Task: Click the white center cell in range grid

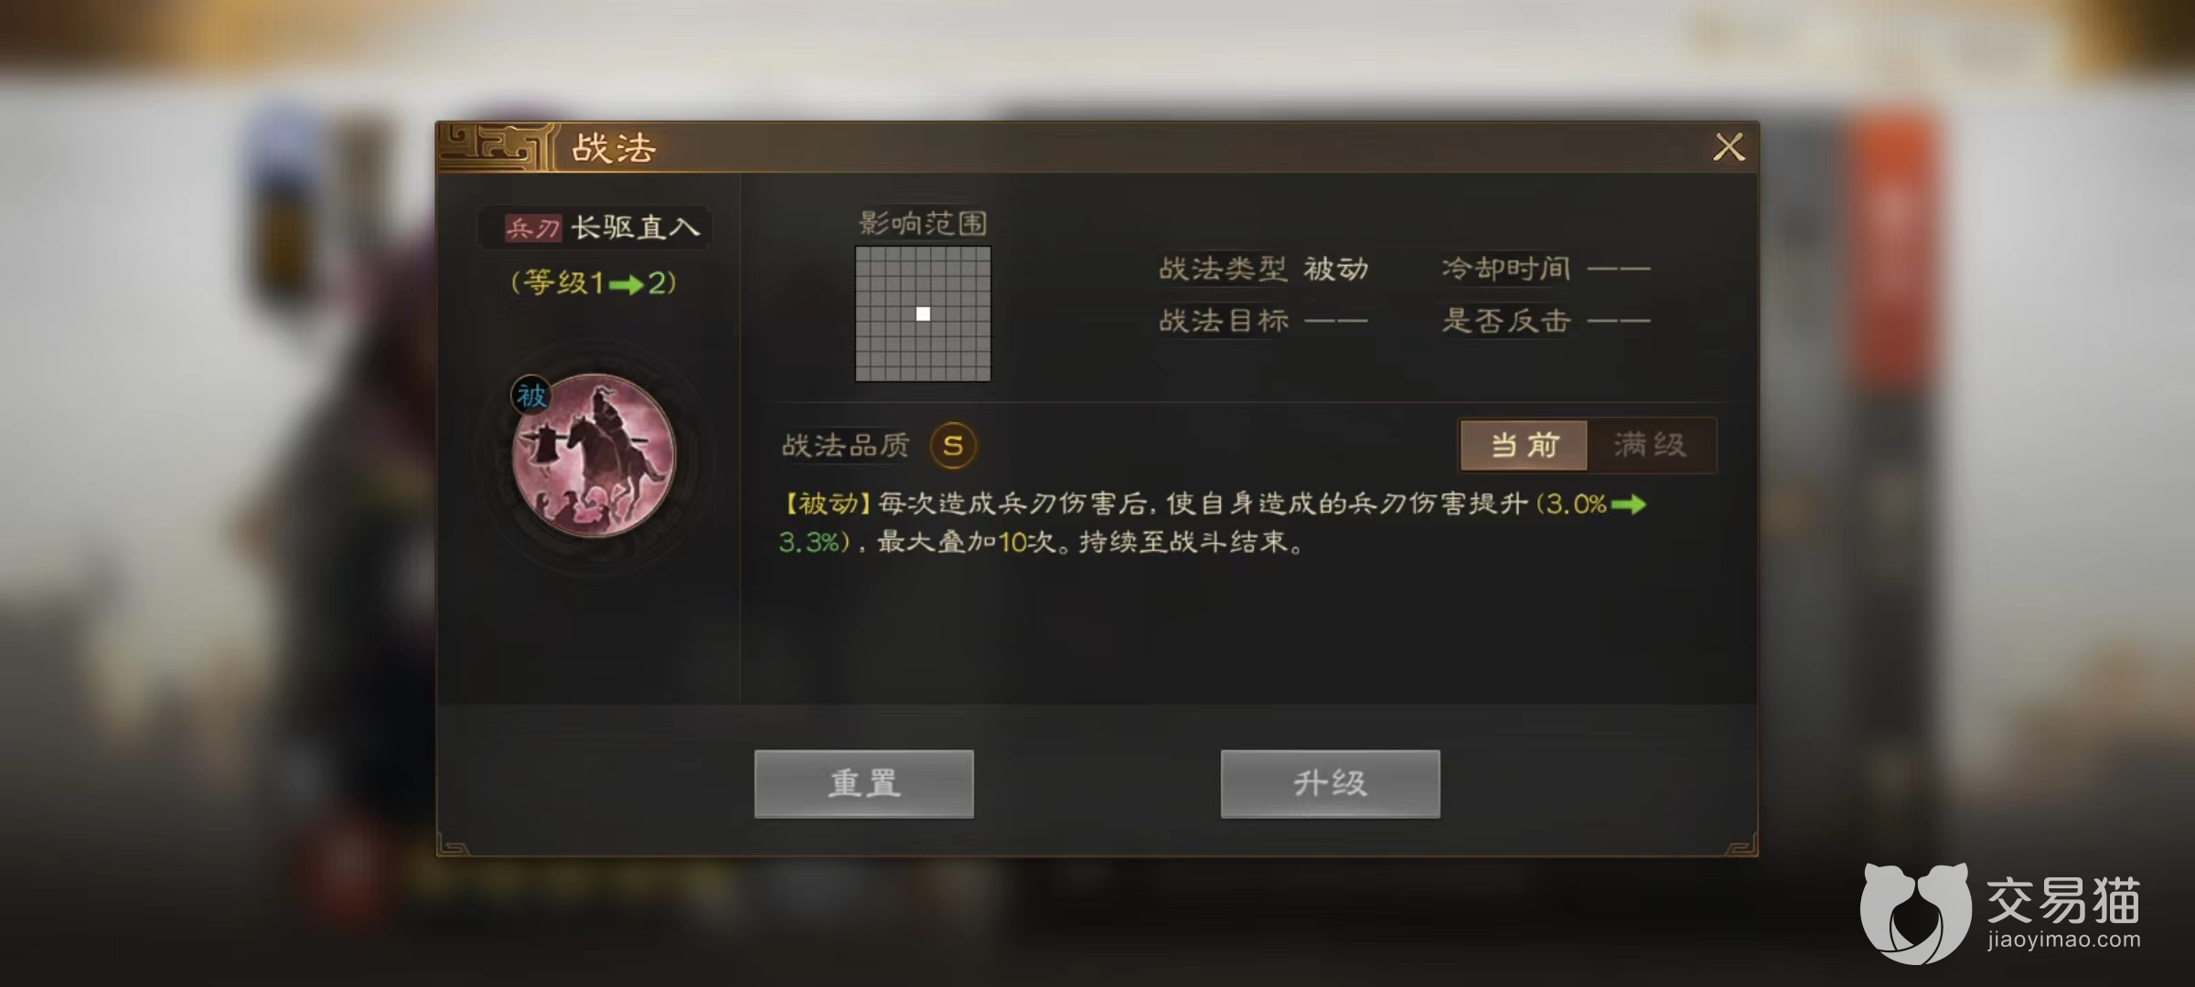Action: point(924,314)
